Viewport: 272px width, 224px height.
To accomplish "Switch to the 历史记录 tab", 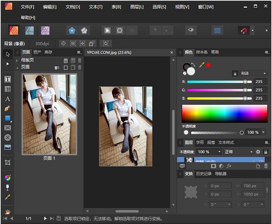I will coord(204,174).
